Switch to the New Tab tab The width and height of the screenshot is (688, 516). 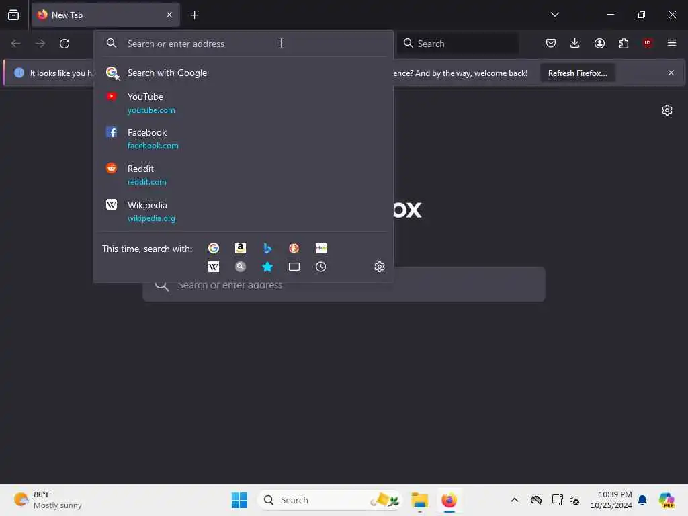point(105,15)
